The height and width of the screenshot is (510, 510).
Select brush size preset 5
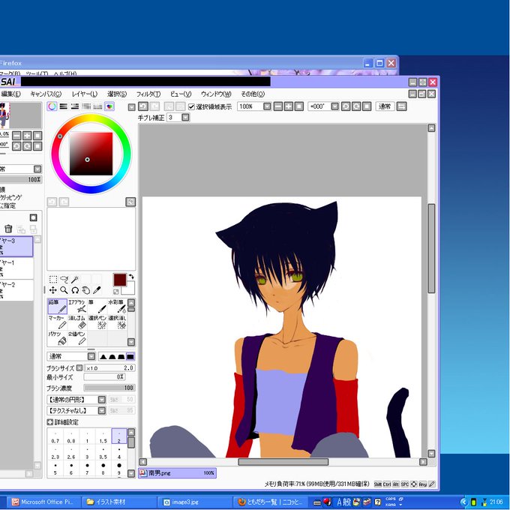(x=55, y=468)
